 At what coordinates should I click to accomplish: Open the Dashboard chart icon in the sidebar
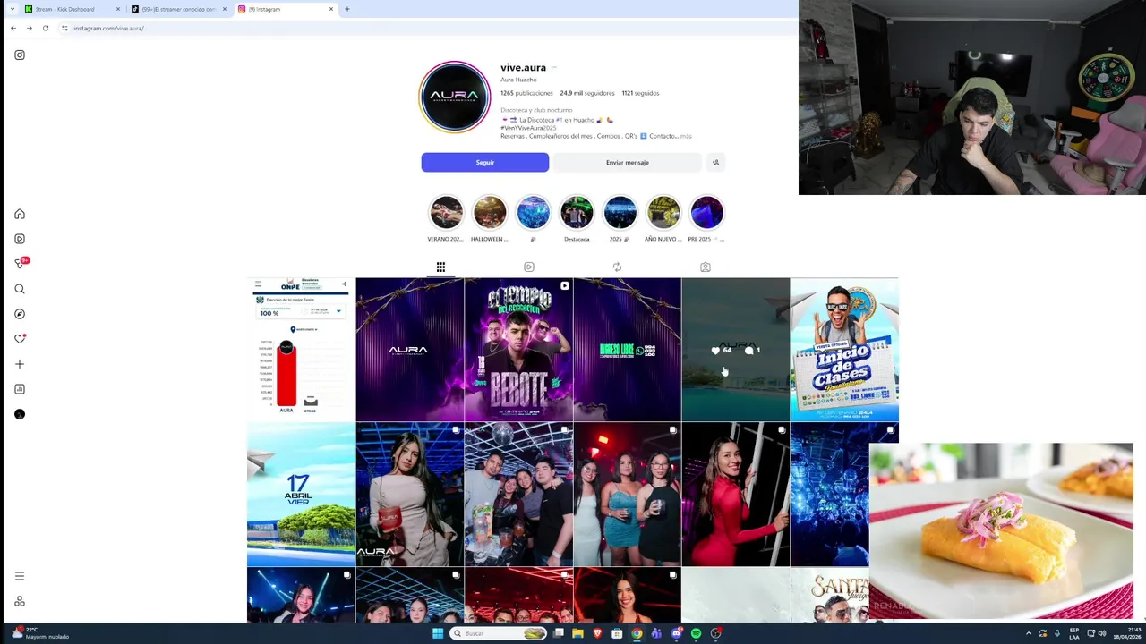[x=20, y=389]
